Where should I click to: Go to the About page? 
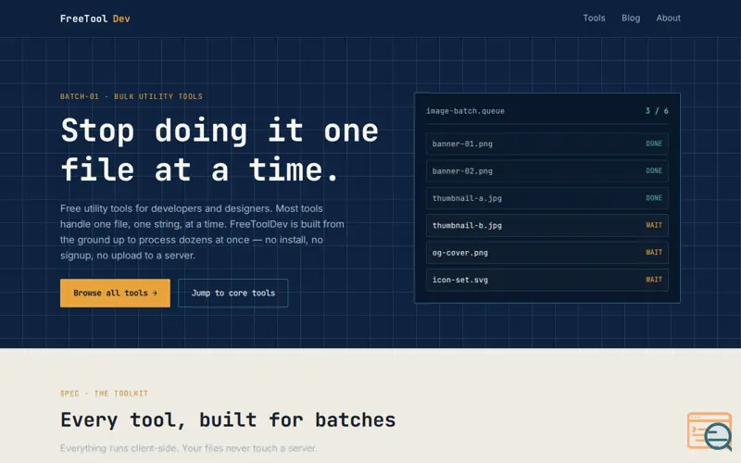pyautogui.click(x=668, y=18)
